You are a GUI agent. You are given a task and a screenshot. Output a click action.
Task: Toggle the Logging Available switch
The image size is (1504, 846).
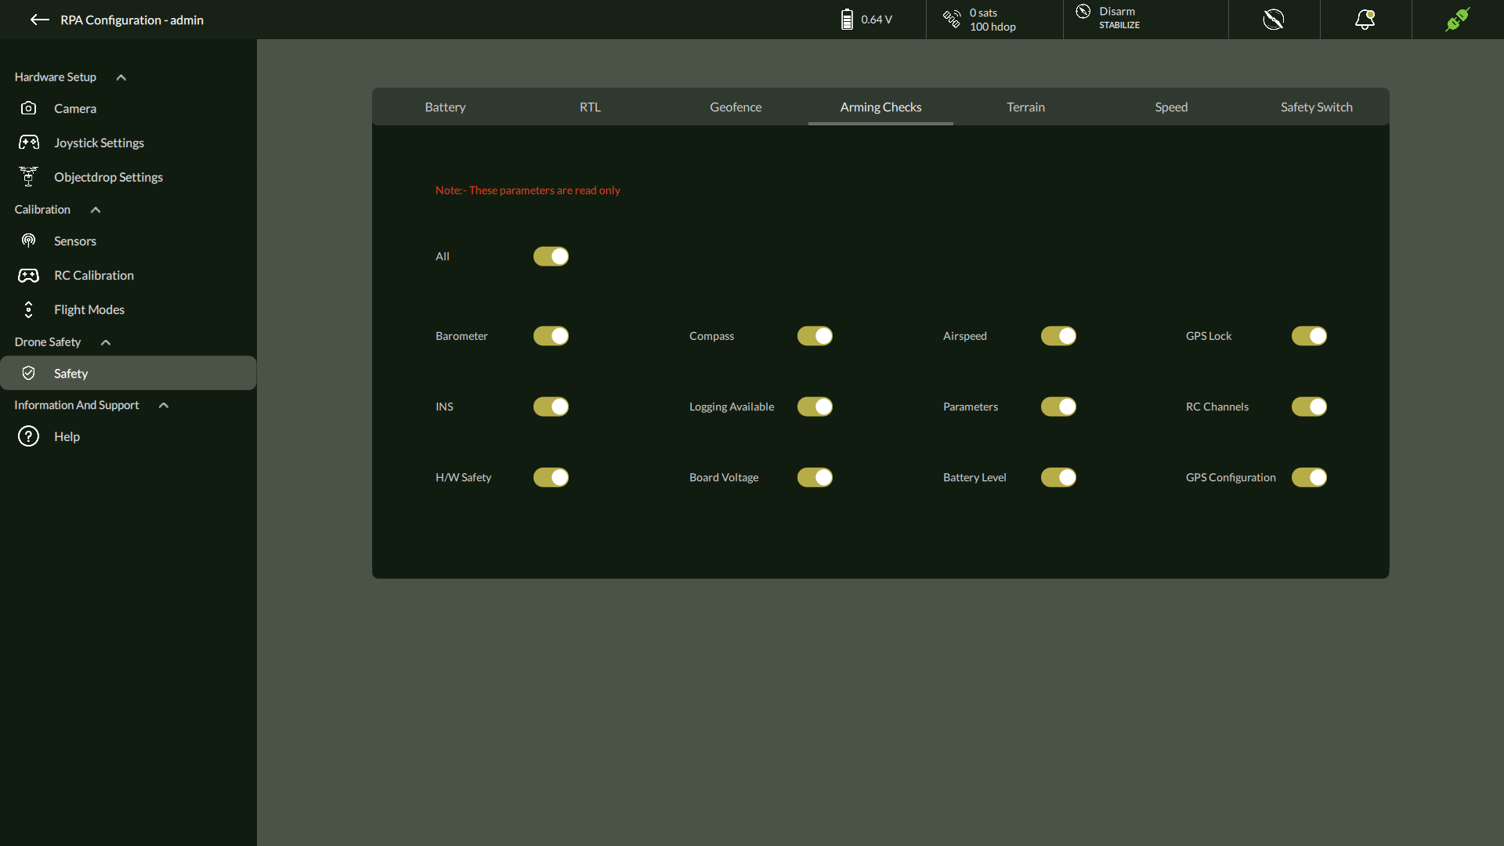click(815, 407)
